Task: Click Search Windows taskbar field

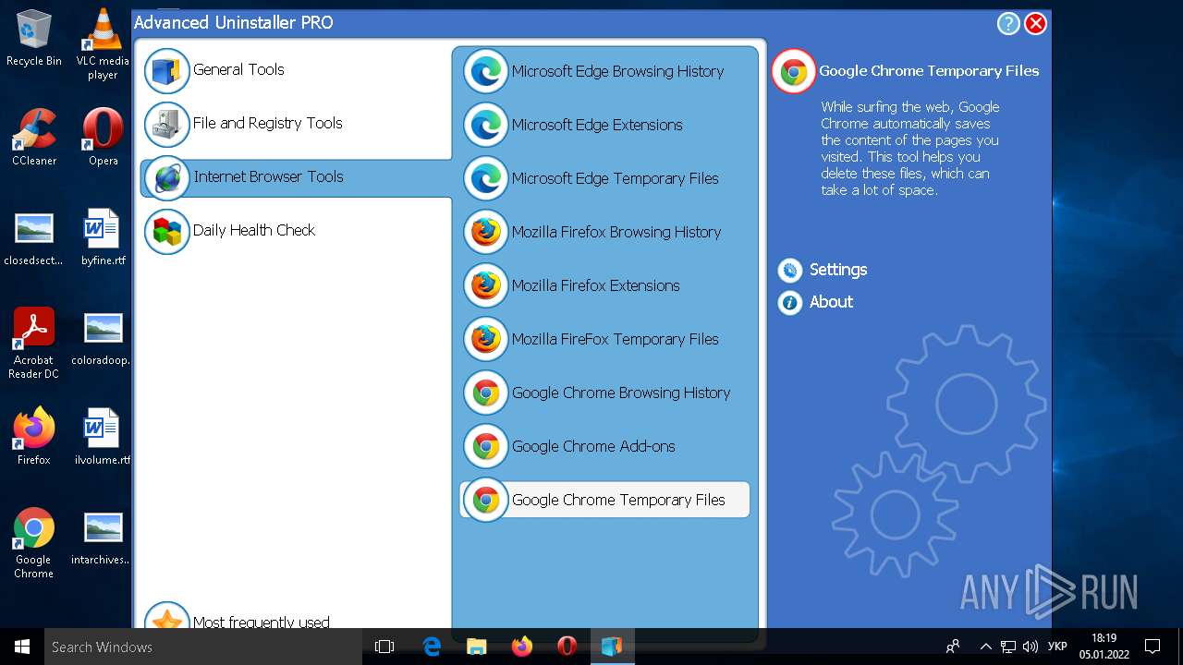Action: click(x=203, y=647)
